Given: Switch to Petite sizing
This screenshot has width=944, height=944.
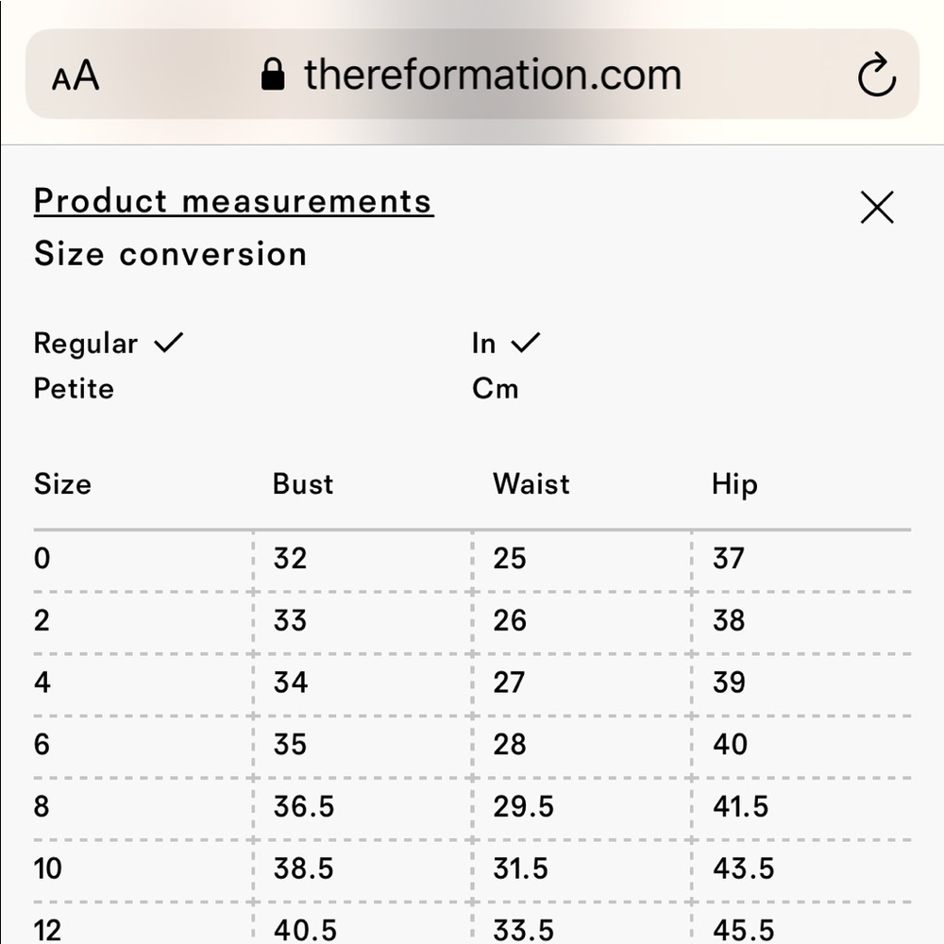Looking at the screenshot, I should tap(74, 389).
